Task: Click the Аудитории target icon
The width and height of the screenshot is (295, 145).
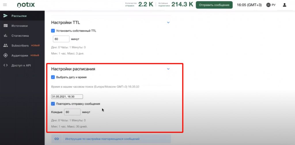Action: tap(5, 55)
